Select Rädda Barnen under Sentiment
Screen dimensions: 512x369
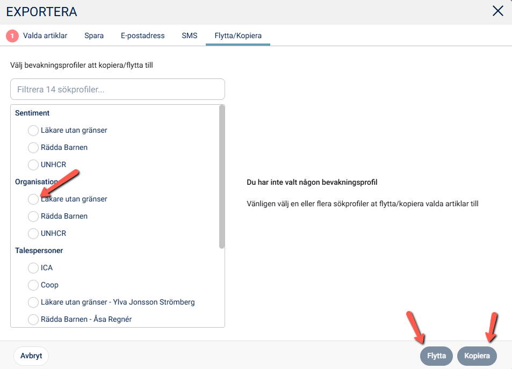(x=33, y=148)
